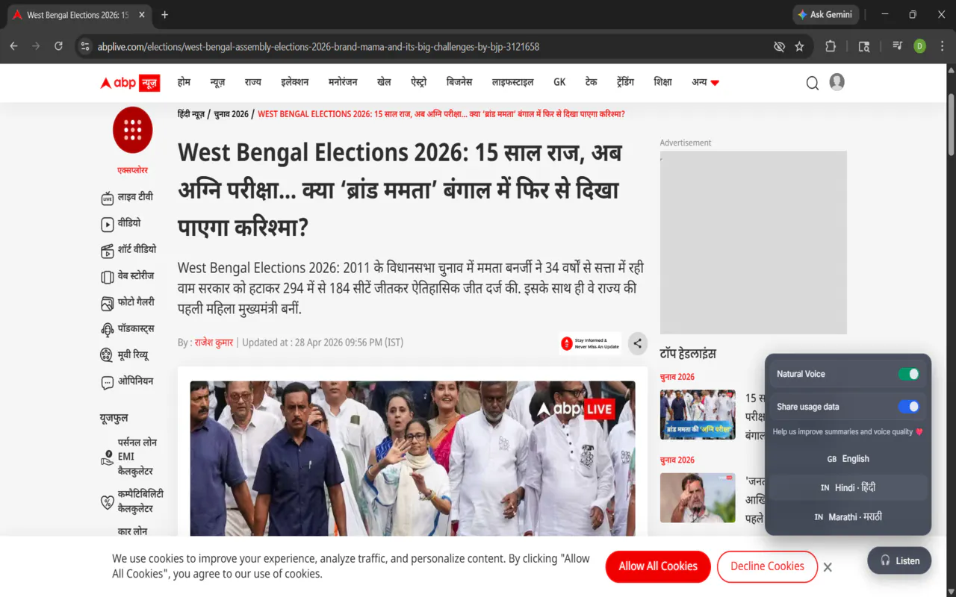The image size is (956, 597).
Task: Click the web stories icon in sidebar
Action: [x=107, y=277]
